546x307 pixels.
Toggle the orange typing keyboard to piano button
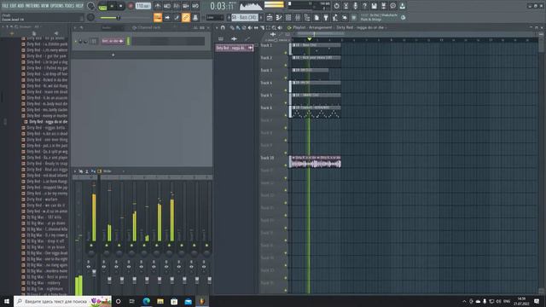click(x=158, y=17)
